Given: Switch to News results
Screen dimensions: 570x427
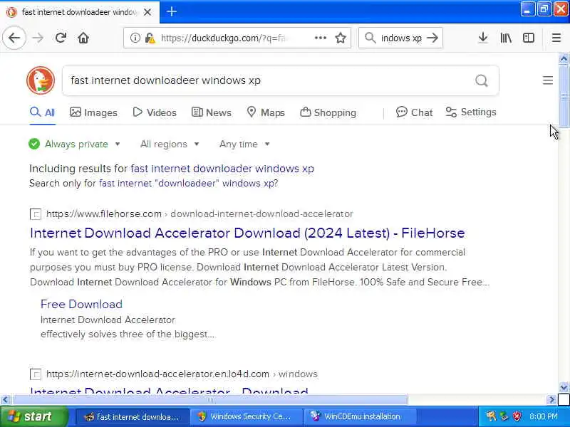Looking at the screenshot, I should pos(211,112).
